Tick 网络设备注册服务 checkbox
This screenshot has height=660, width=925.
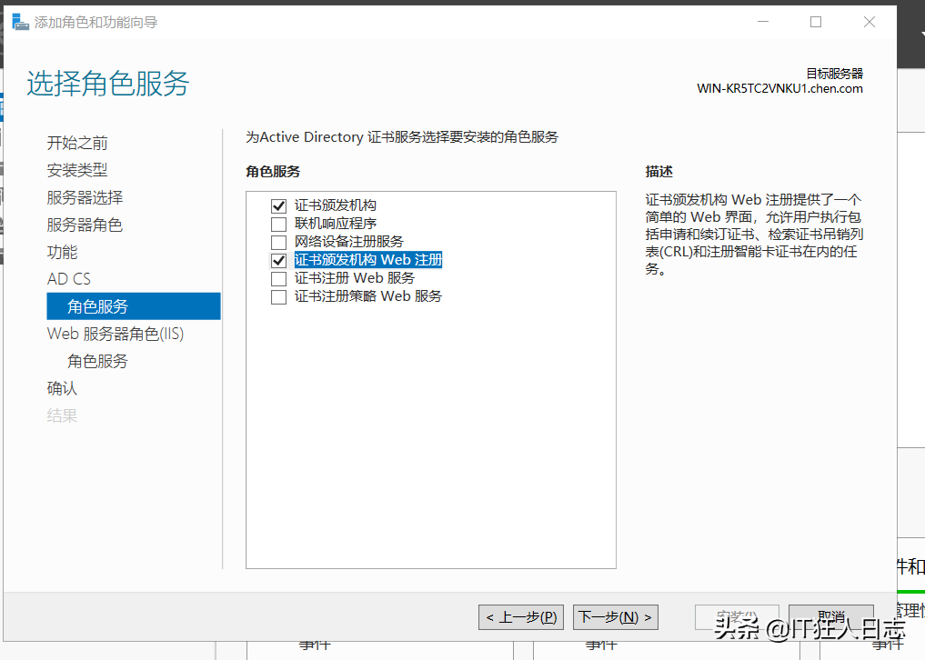(x=278, y=243)
